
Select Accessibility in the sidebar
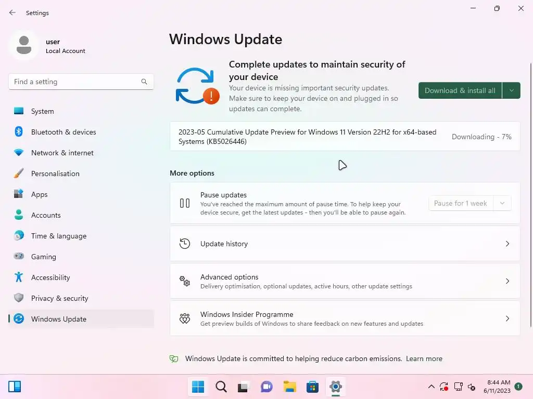click(81, 277)
